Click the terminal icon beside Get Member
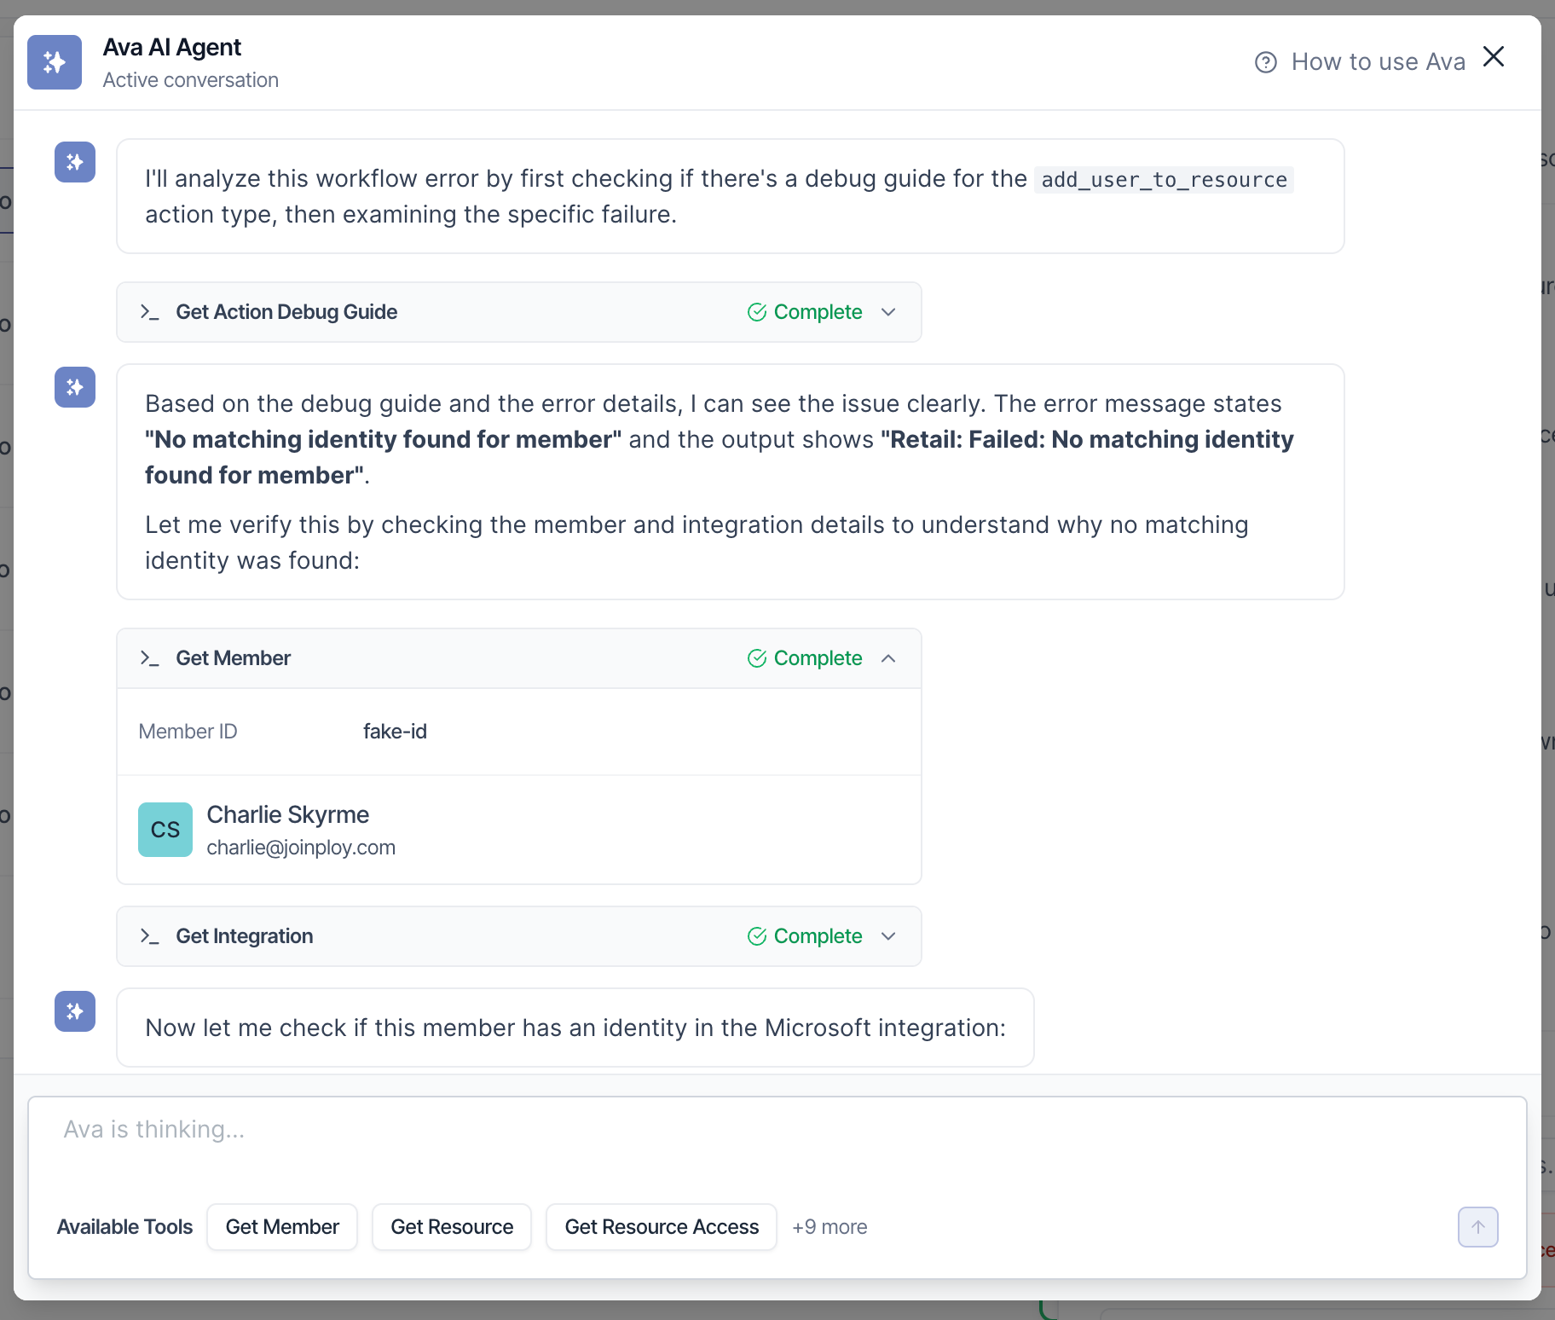1555x1320 pixels. 150,658
